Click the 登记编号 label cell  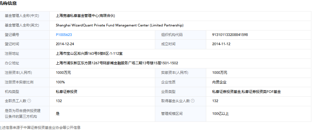click(x=12, y=35)
